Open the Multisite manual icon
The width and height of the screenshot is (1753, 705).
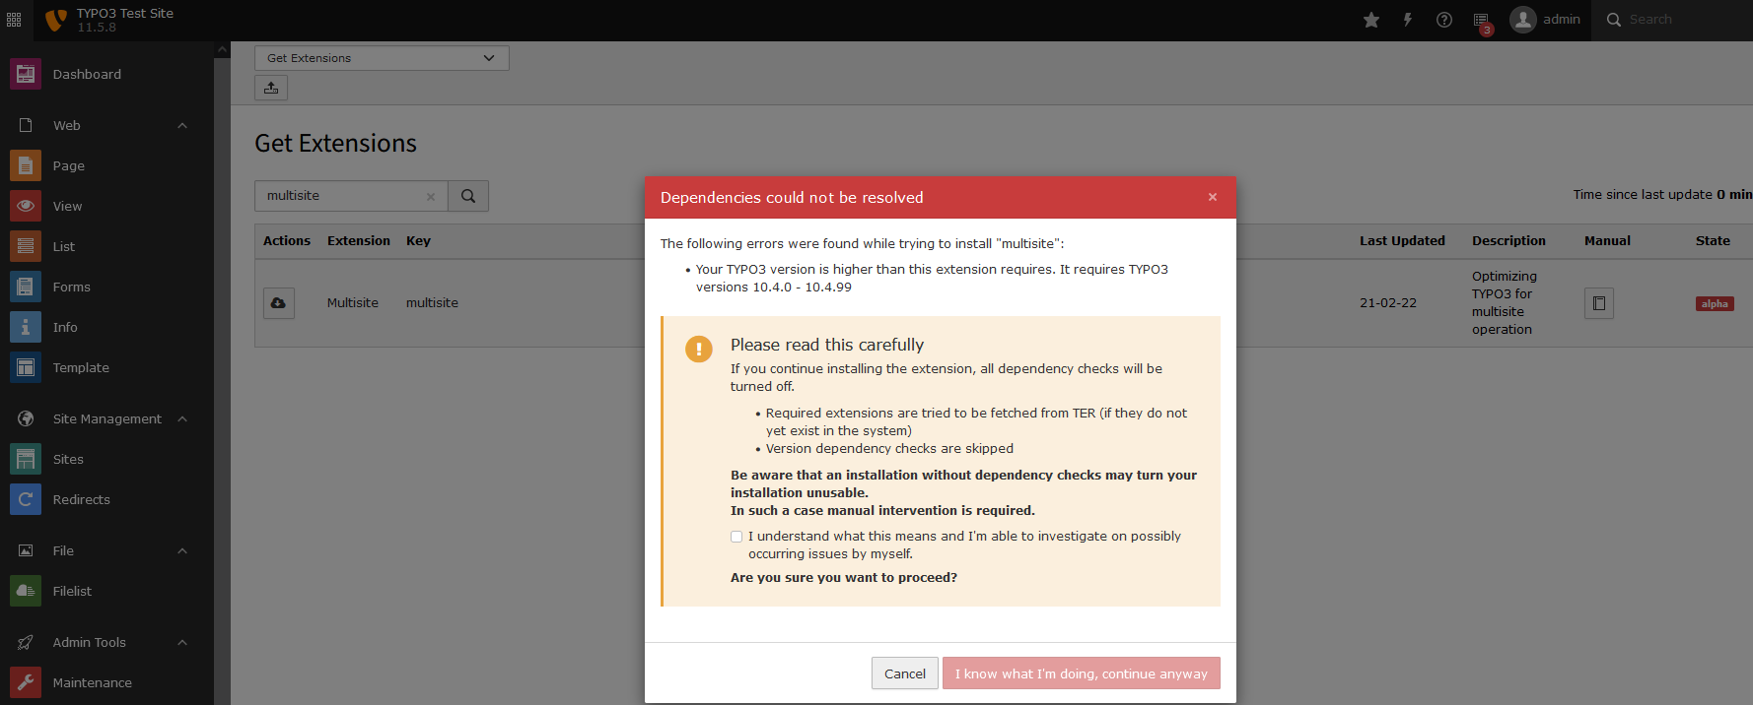click(x=1599, y=303)
